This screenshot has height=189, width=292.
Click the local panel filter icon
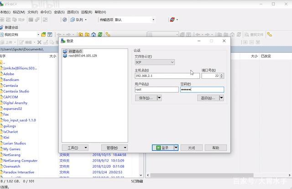point(50,35)
